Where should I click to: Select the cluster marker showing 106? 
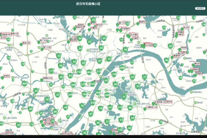[114, 74]
